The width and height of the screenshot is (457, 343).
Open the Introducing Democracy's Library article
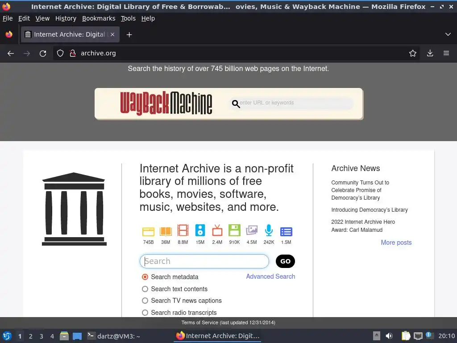pyautogui.click(x=369, y=210)
